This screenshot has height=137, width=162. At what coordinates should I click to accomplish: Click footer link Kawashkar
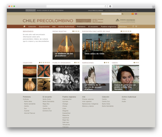pyautogui.click(x=66, y=113)
